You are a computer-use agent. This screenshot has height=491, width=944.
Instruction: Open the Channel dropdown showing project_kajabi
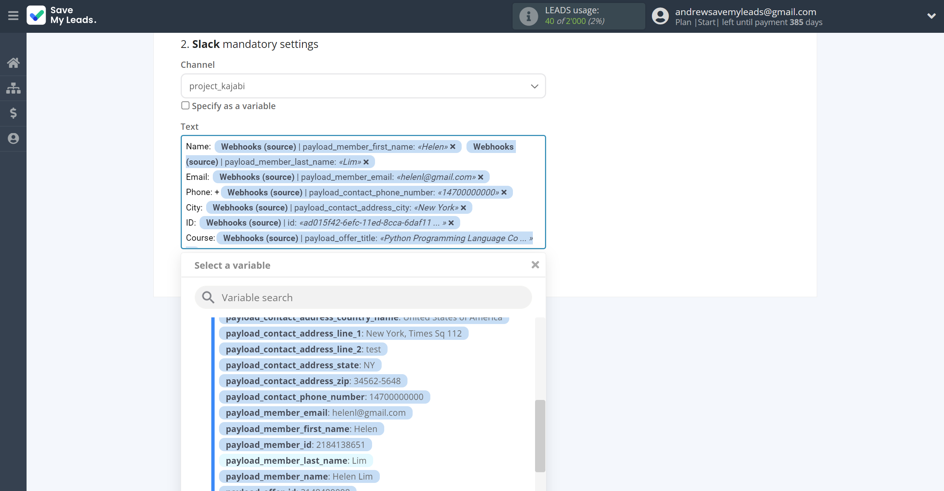tap(363, 86)
